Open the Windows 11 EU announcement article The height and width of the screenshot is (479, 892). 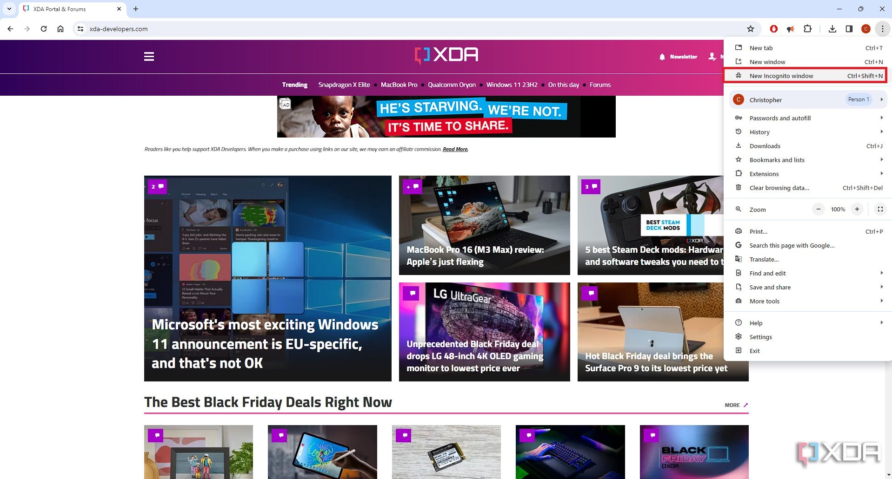coord(268,278)
